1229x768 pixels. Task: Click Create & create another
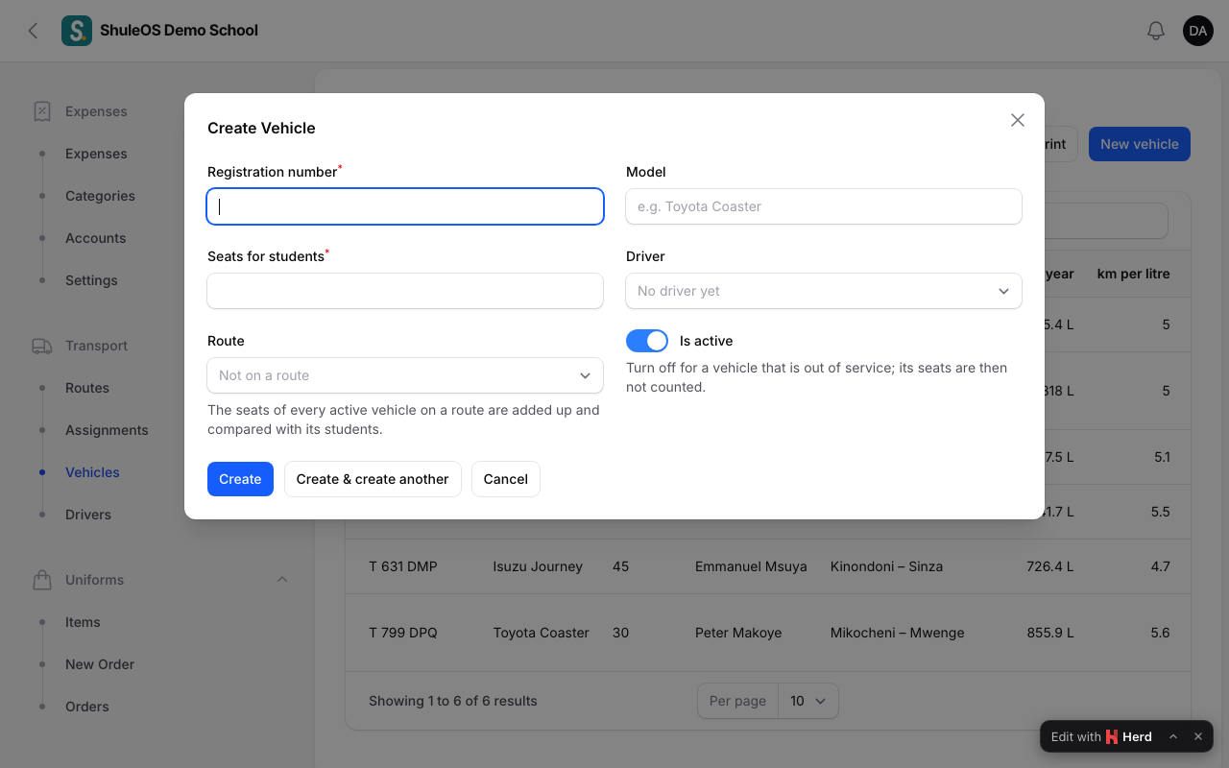(x=373, y=479)
